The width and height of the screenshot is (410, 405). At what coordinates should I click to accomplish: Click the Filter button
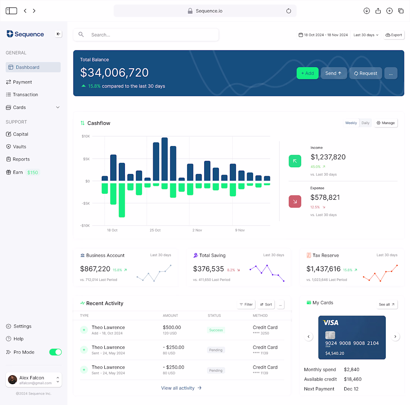point(246,304)
